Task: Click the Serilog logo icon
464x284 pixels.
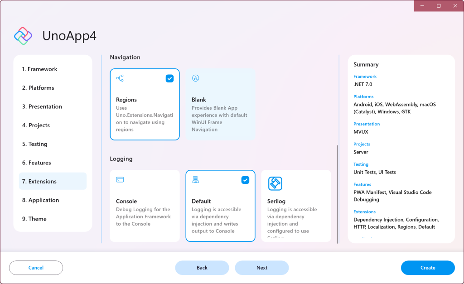Action: point(275,183)
